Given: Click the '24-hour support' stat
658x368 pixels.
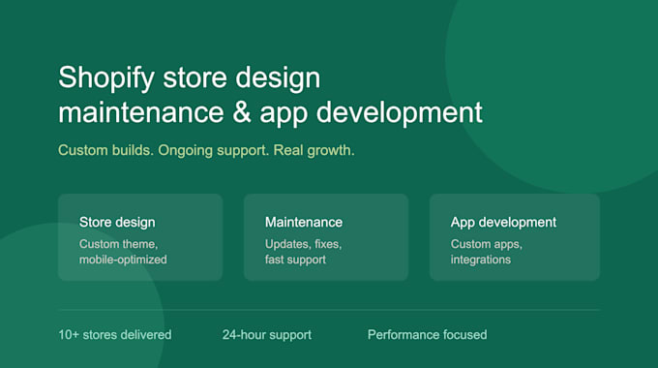Looking at the screenshot, I should pos(267,335).
